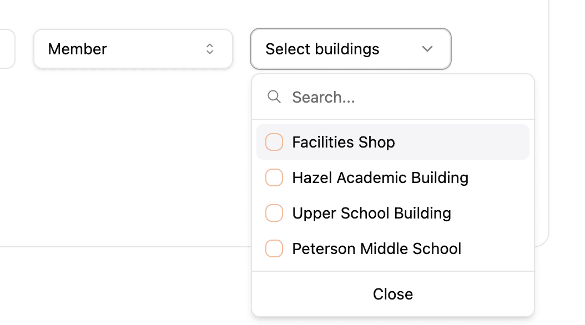Click the up-down chevron on Member selector
Image resolution: width=585 pixels, height=325 pixels.
click(x=210, y=49)
